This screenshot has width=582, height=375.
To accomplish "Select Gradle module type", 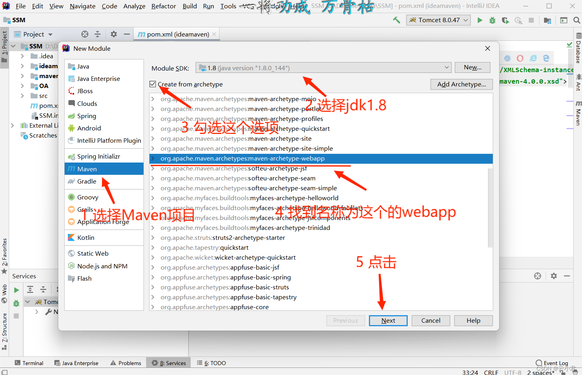I will 104,181.
